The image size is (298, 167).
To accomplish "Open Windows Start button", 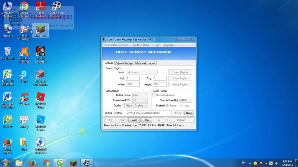I will [x=5, y=163].
